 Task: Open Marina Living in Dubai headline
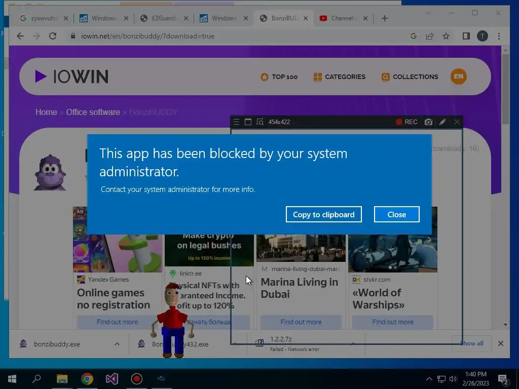[x=299, y=288]
